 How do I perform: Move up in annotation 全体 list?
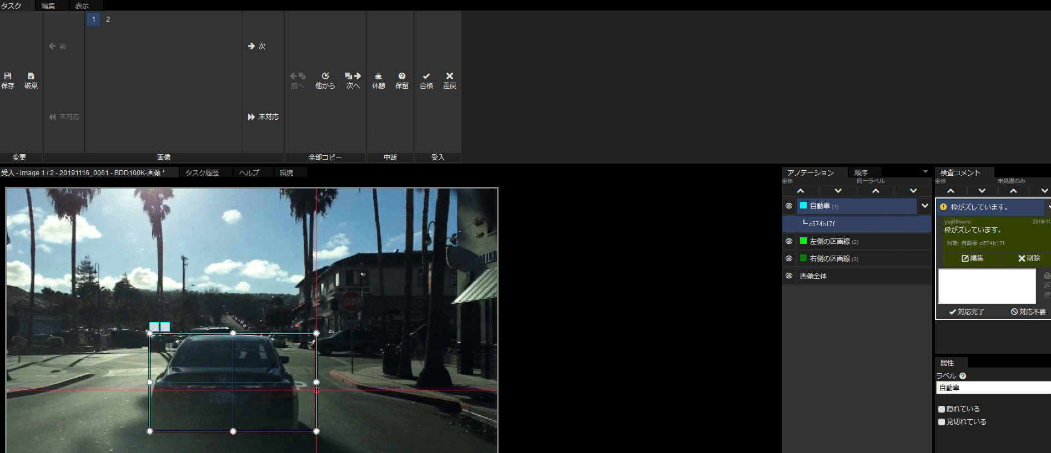(801, 191)
